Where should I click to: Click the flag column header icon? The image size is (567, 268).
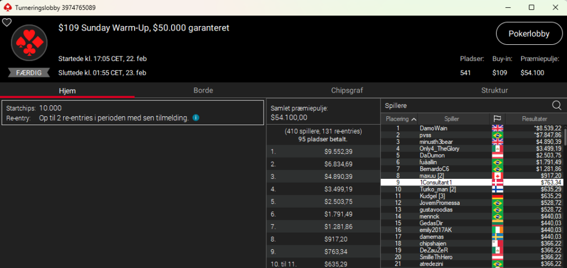tap(497, 119)
